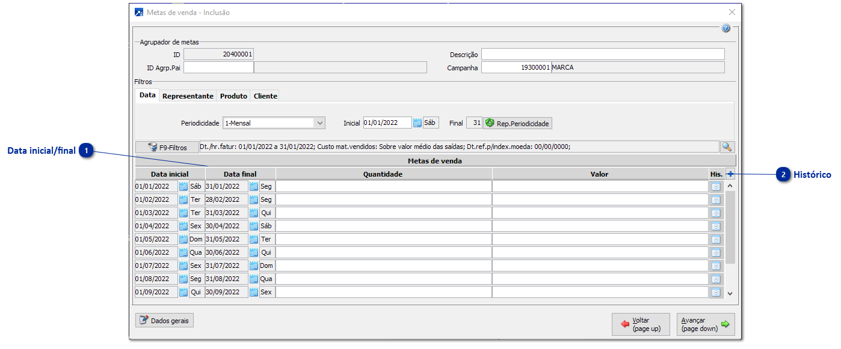841x349 pixels.
Task: Click the Final days field showing 31
Action: 474,123
